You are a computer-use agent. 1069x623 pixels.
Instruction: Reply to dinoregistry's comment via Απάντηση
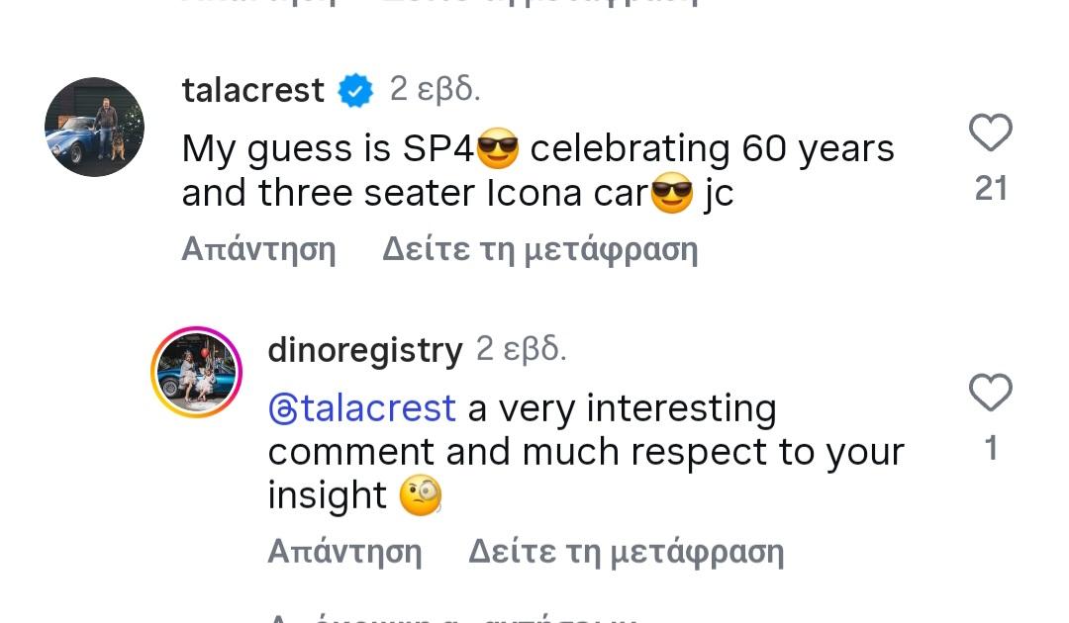point(344,551)
